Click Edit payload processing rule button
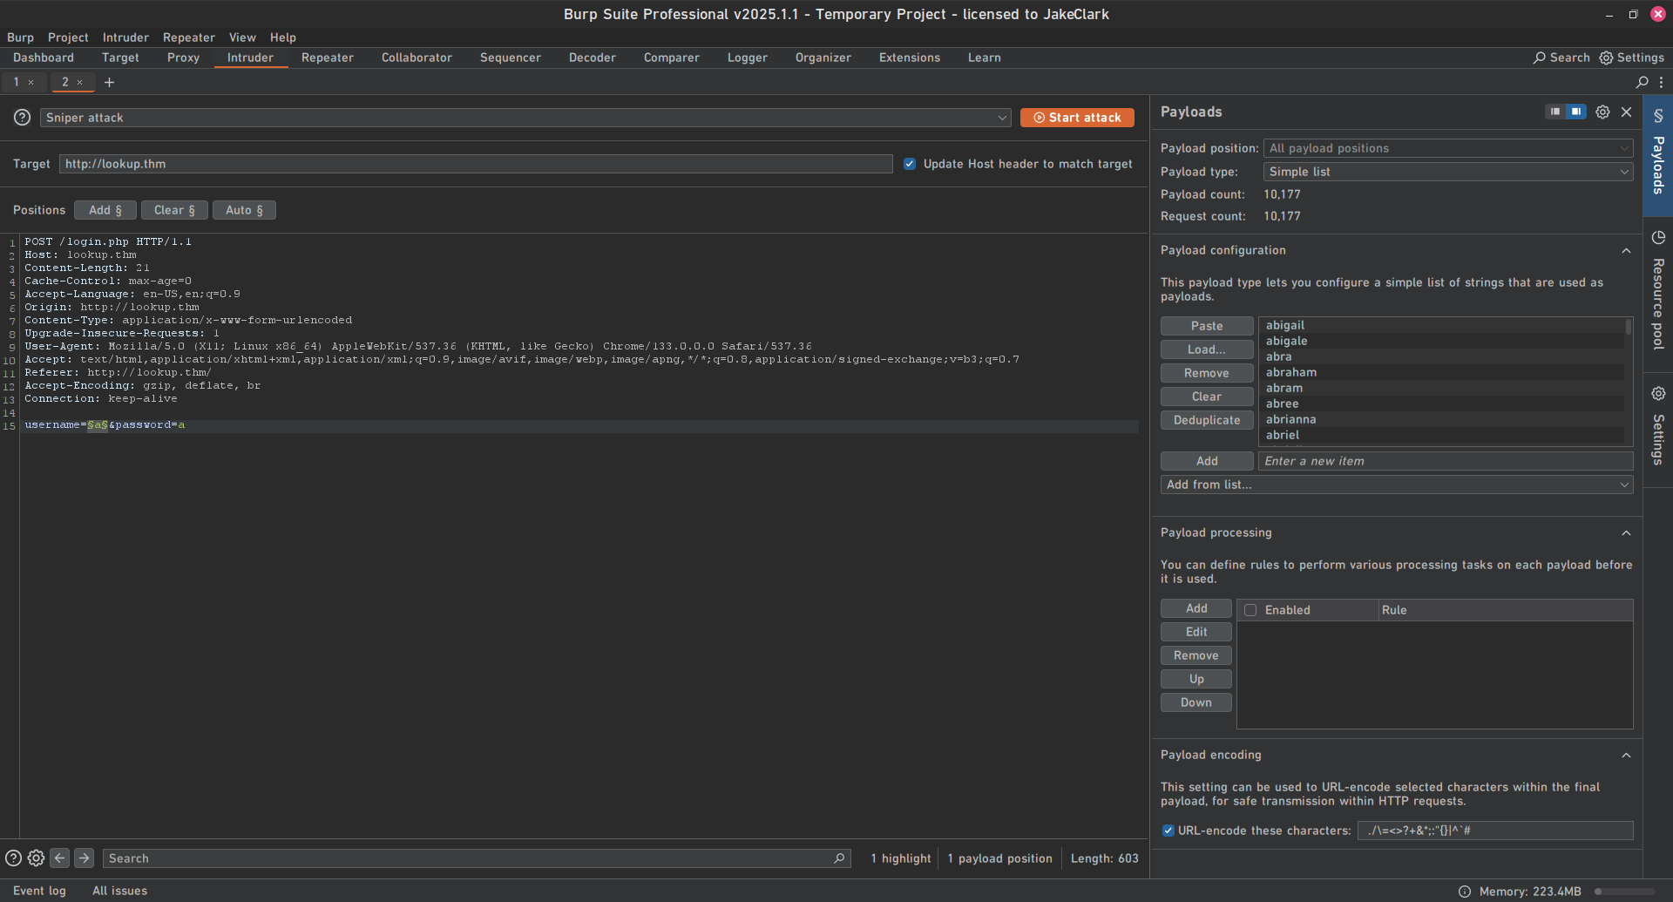The width and height of the screenshot is (1673, 902). (1196, 632)
